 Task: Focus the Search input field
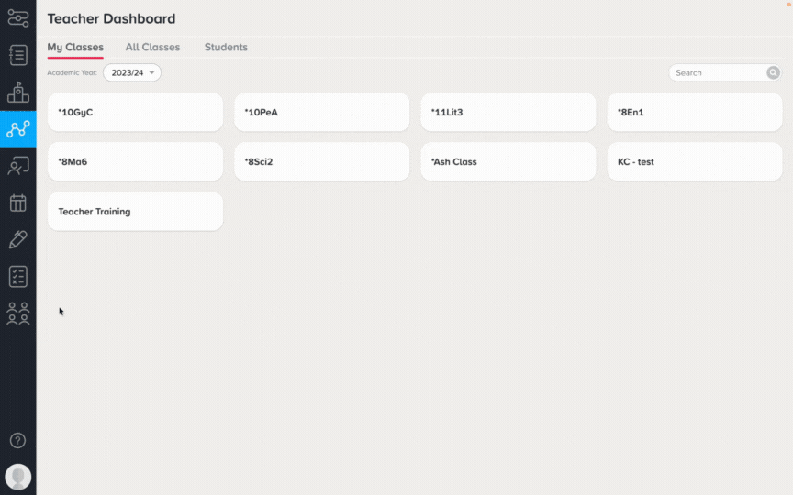coord(718,72)
